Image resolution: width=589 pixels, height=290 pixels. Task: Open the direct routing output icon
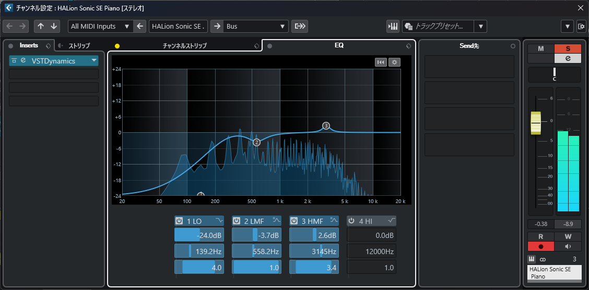[x=301, y=26]
